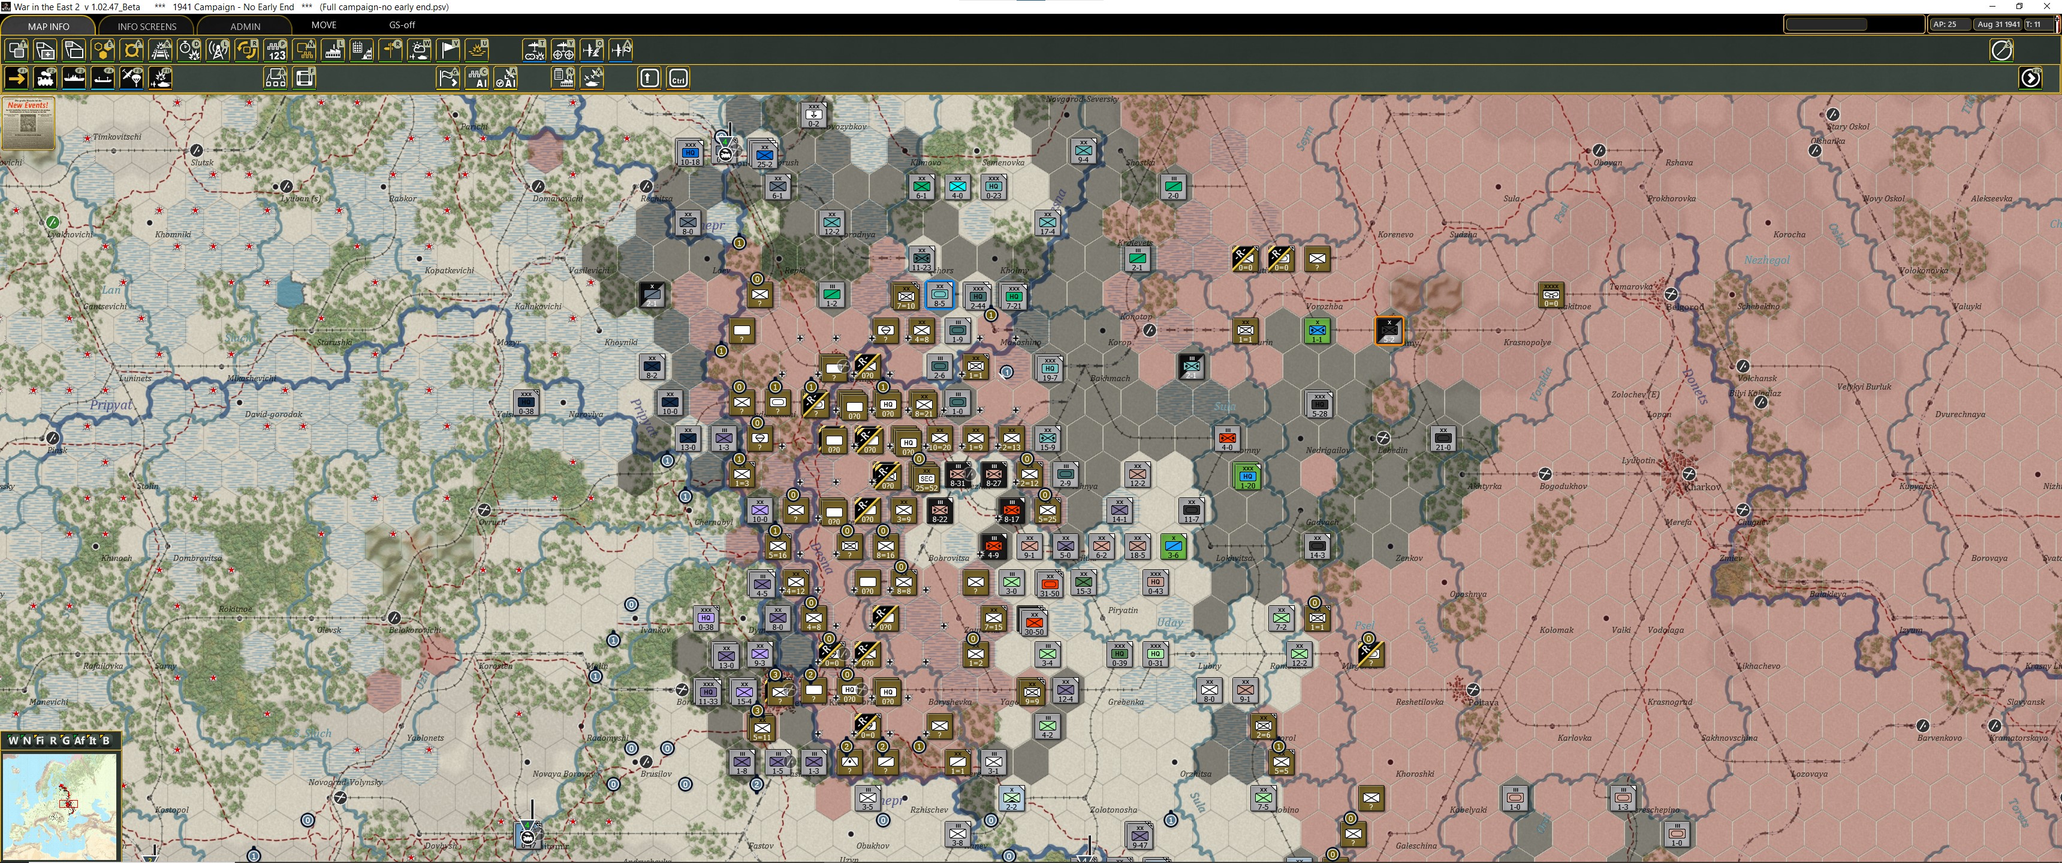Toggle the It filter on minimap bar
Screen dimensions: 2062x863
[92, 741]
